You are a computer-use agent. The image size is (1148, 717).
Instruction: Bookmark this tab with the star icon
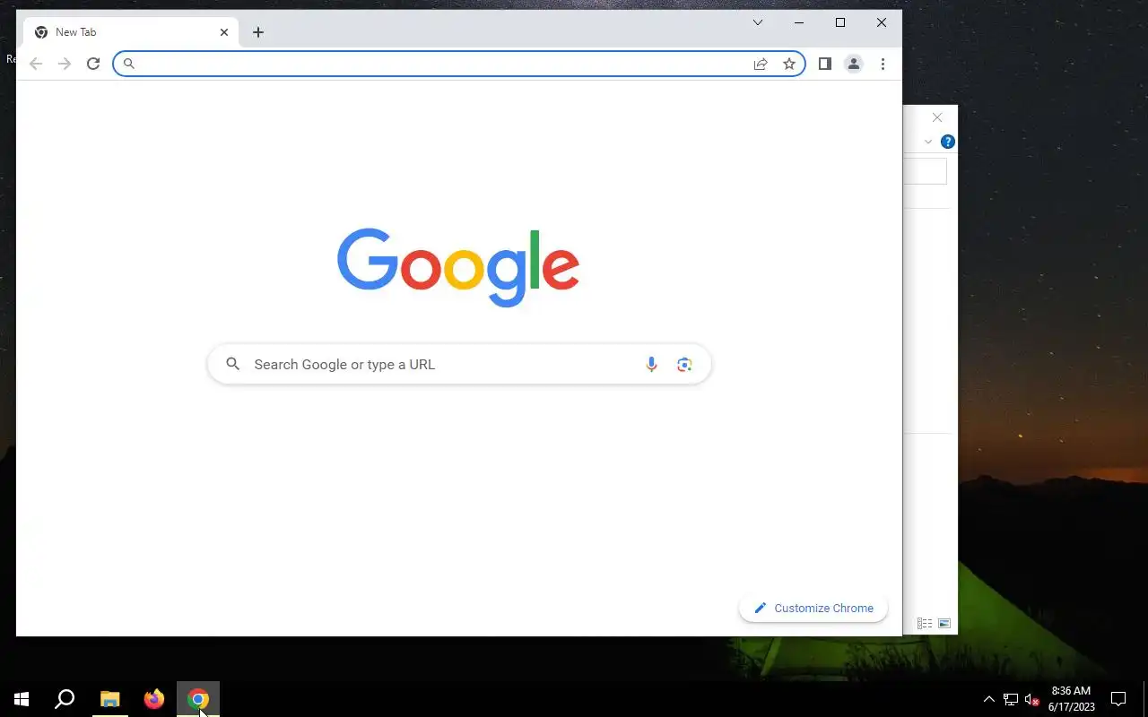tap(789, 64)
